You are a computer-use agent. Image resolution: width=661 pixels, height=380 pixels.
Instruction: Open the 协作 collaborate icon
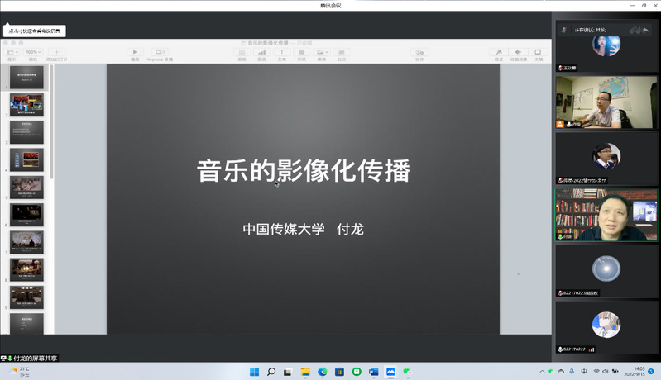(419, 52)
